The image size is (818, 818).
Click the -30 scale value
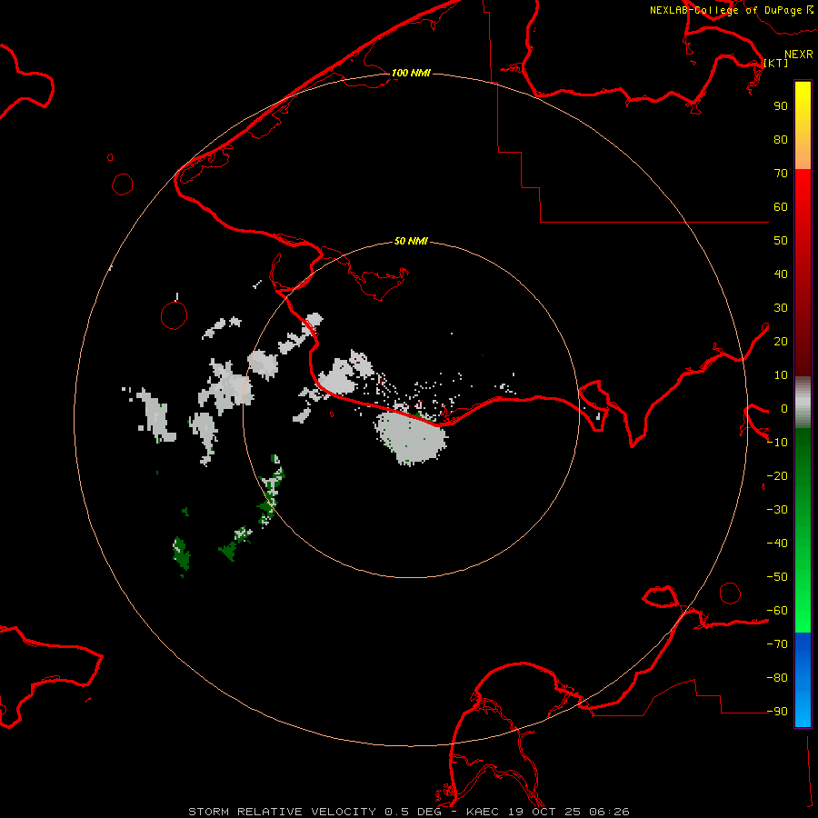coord(777,510)
